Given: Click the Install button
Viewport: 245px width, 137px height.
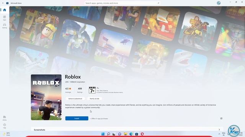Looking at the screenshot, I should (x=77, y=118).
